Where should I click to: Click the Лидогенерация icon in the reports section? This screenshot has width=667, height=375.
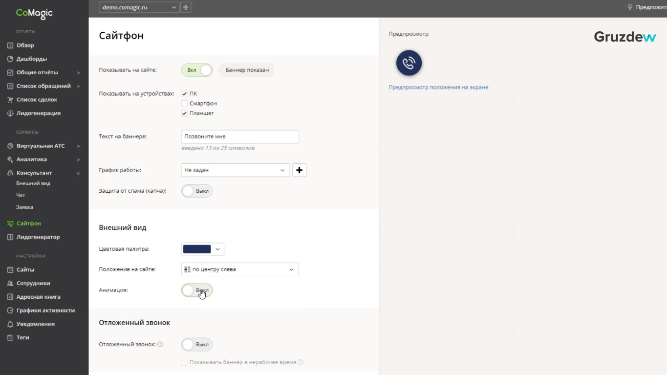10,113
